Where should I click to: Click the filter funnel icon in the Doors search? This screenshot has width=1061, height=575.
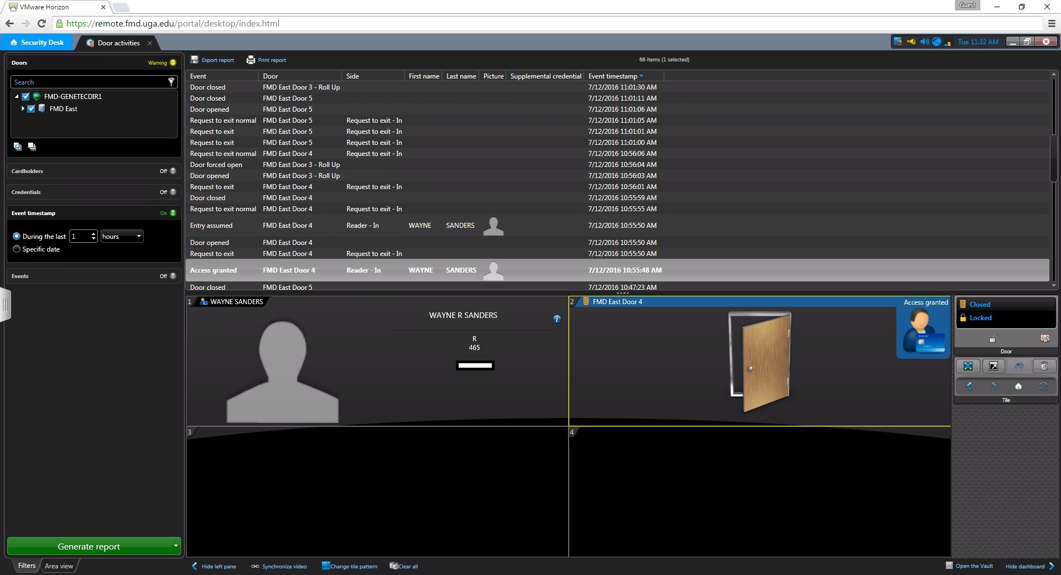171,82
